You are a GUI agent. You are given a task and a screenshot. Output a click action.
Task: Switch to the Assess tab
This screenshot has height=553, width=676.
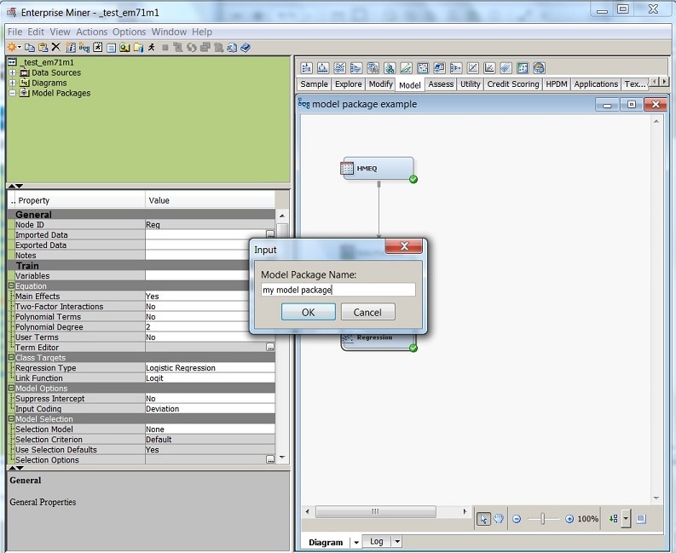(441, 84)
